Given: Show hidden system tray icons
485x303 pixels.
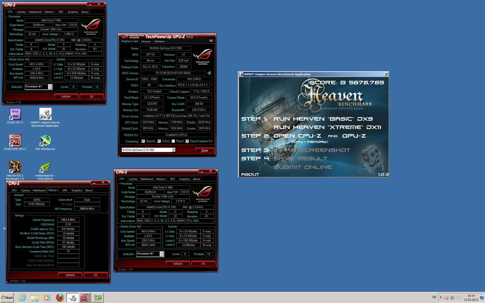Looking at the screenshot, I should tap(441, 297).
